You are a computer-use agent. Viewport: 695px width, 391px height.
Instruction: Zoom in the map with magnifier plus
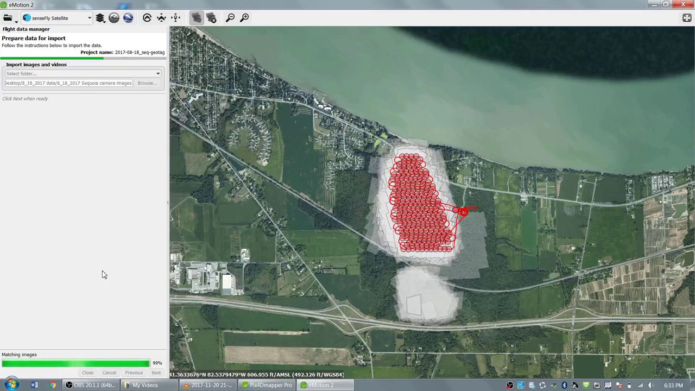pos(244,18)
